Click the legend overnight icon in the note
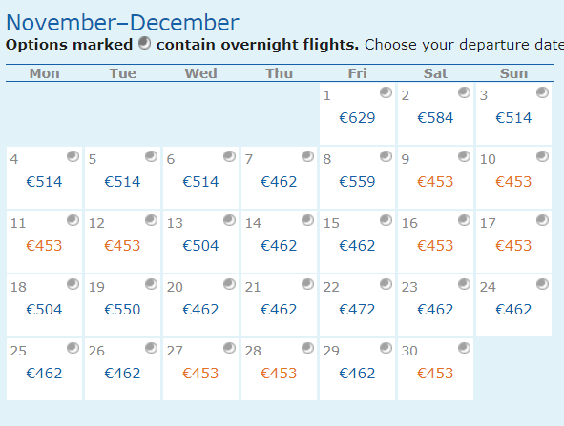 point(145,43)
